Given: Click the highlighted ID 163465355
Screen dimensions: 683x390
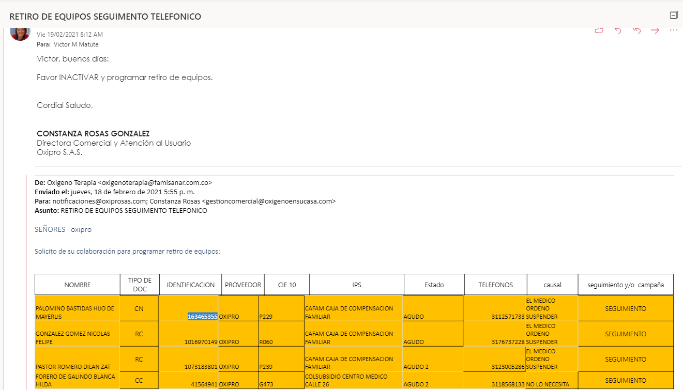Looking at the screenshot, I should click(x=203, y=317).
